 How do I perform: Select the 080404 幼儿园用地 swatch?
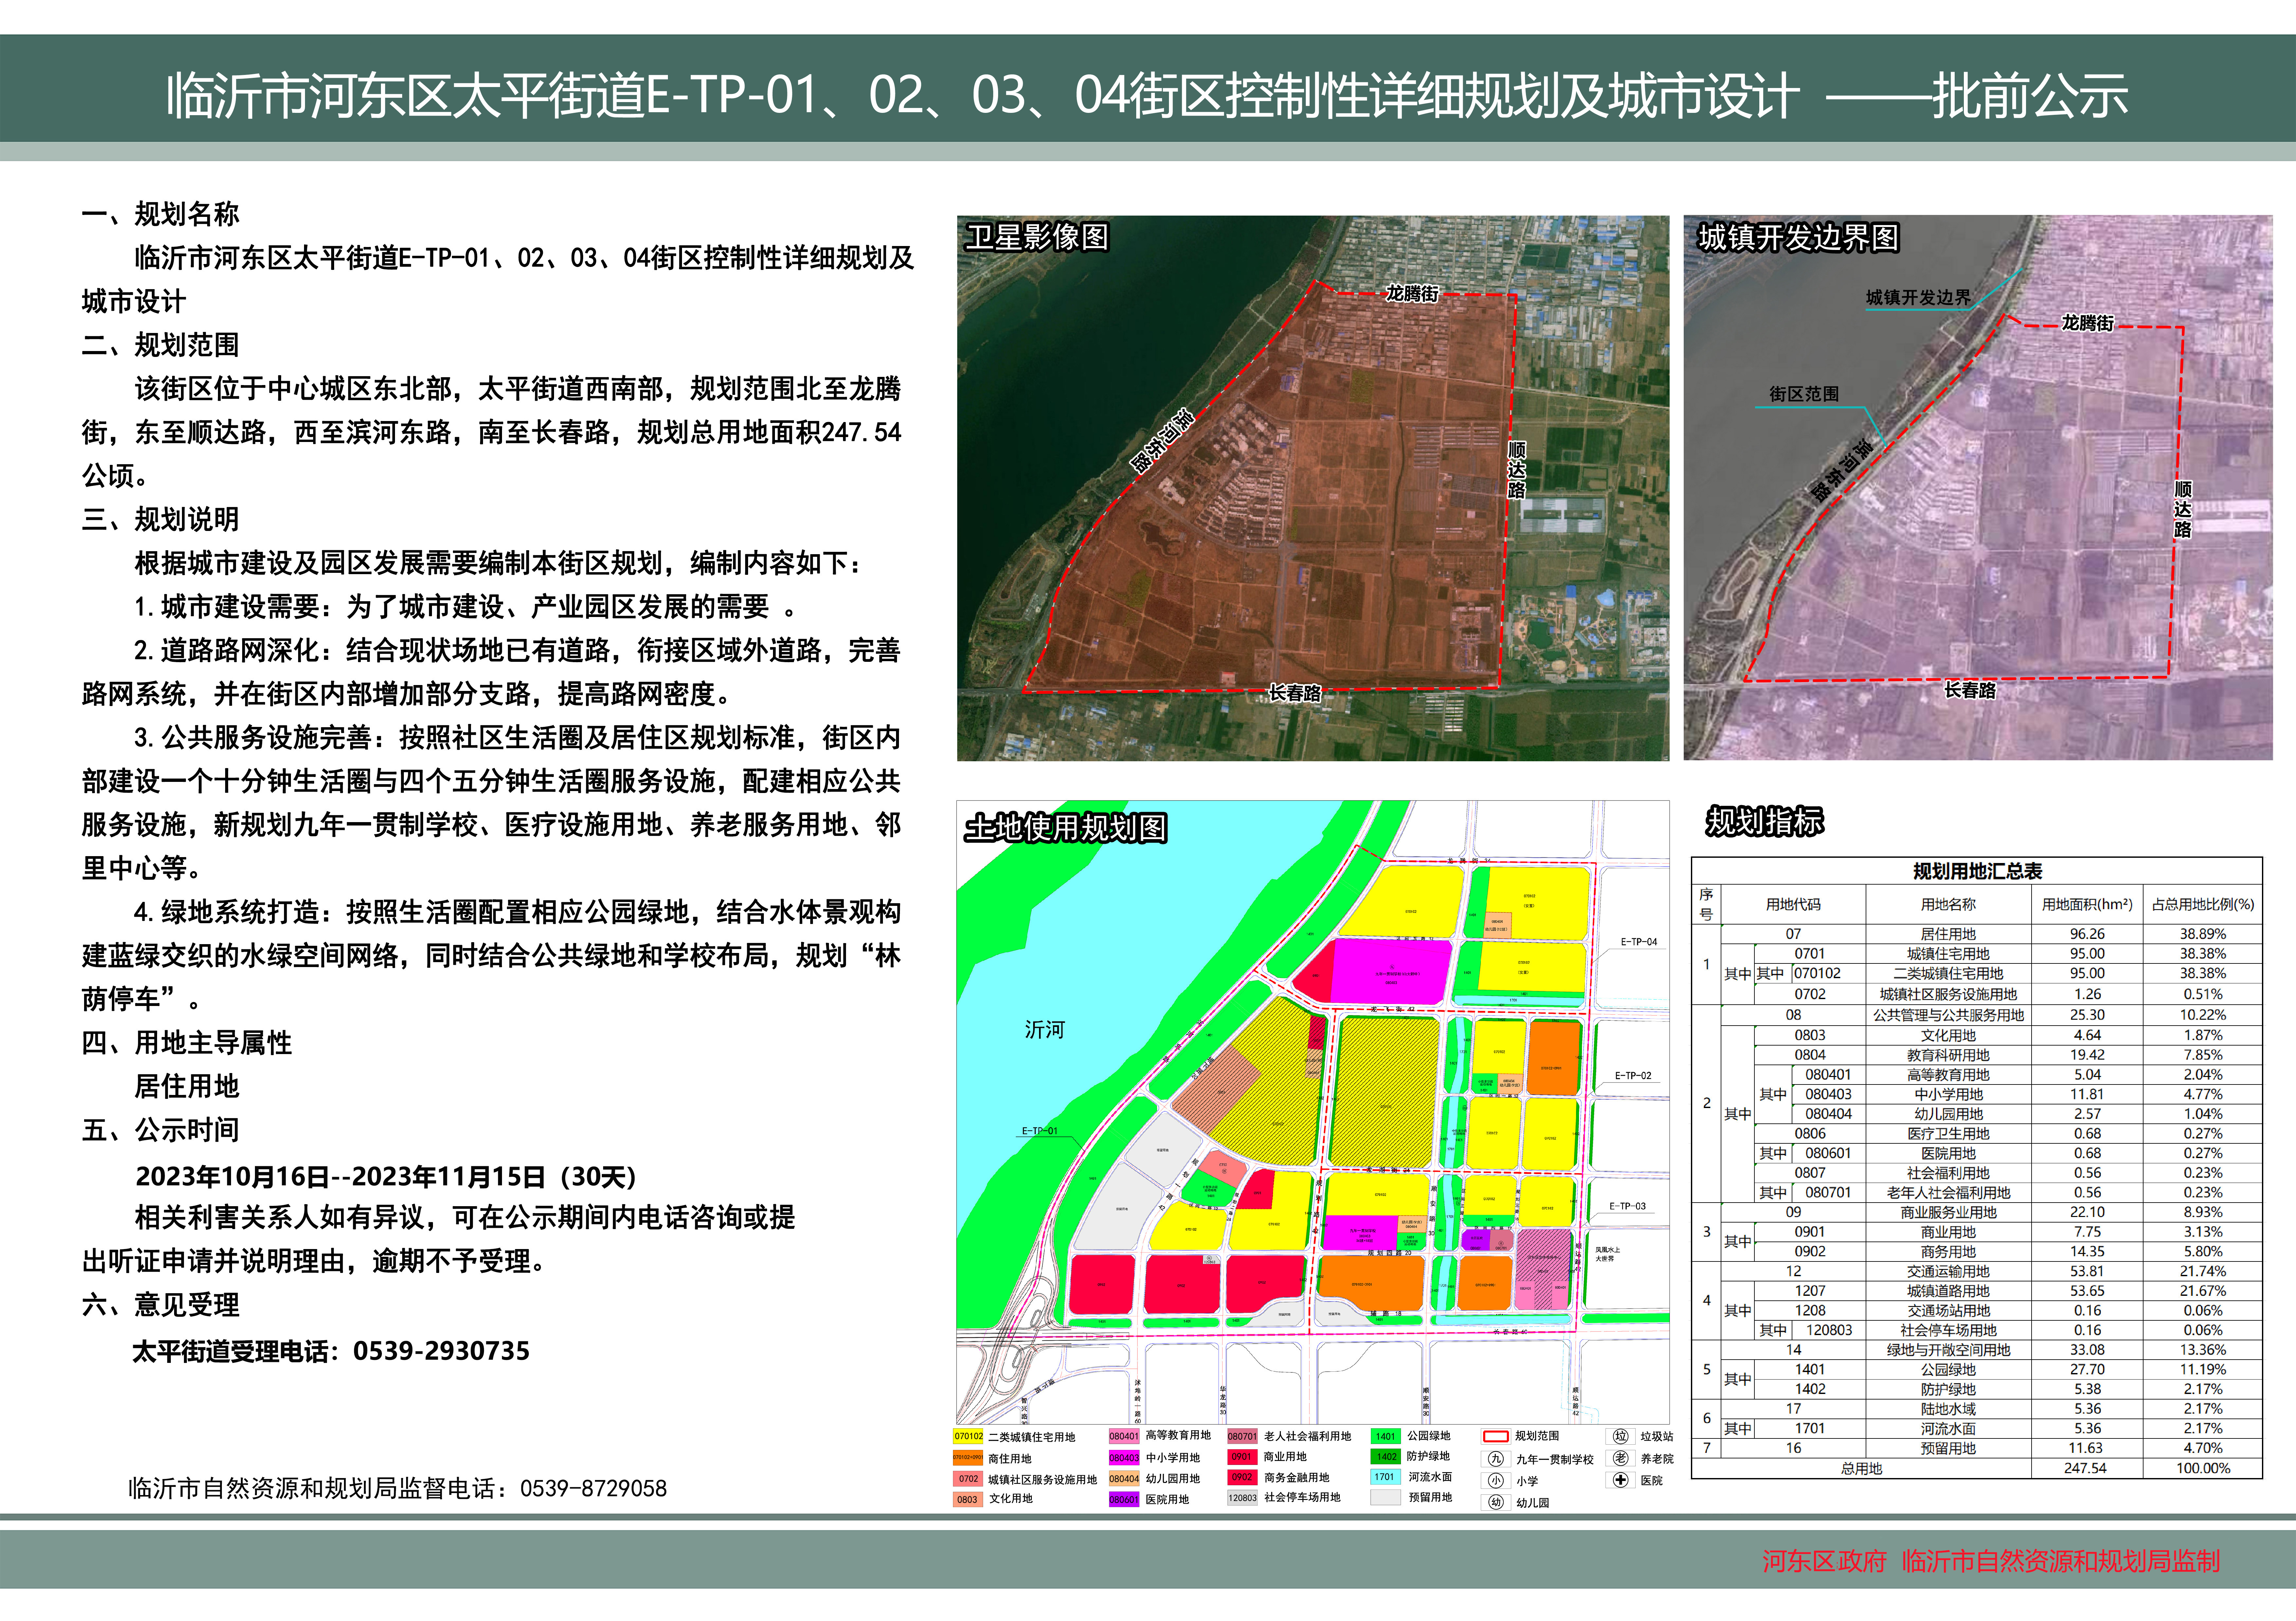(1124, 1478)
